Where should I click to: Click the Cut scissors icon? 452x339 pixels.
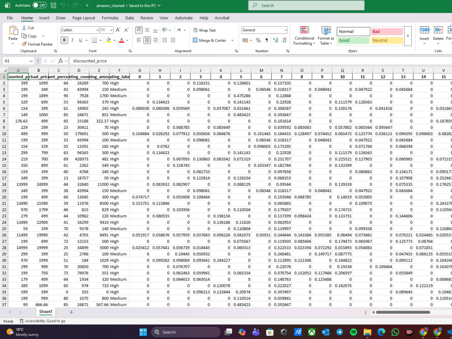(x=24, y=28)
